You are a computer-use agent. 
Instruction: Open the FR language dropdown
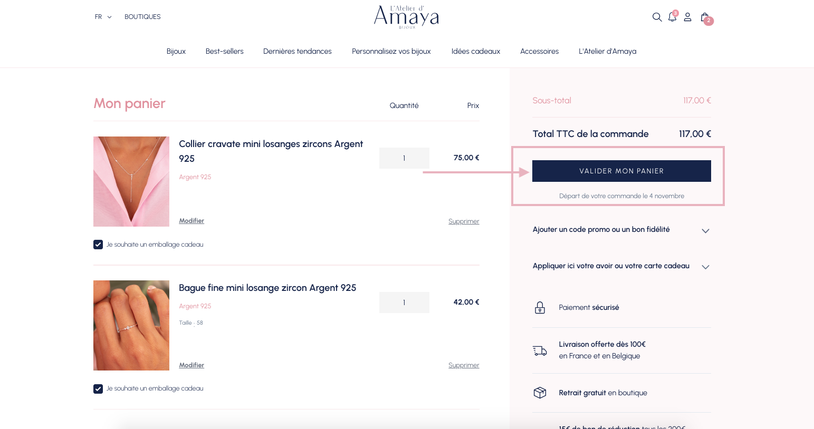103,17
